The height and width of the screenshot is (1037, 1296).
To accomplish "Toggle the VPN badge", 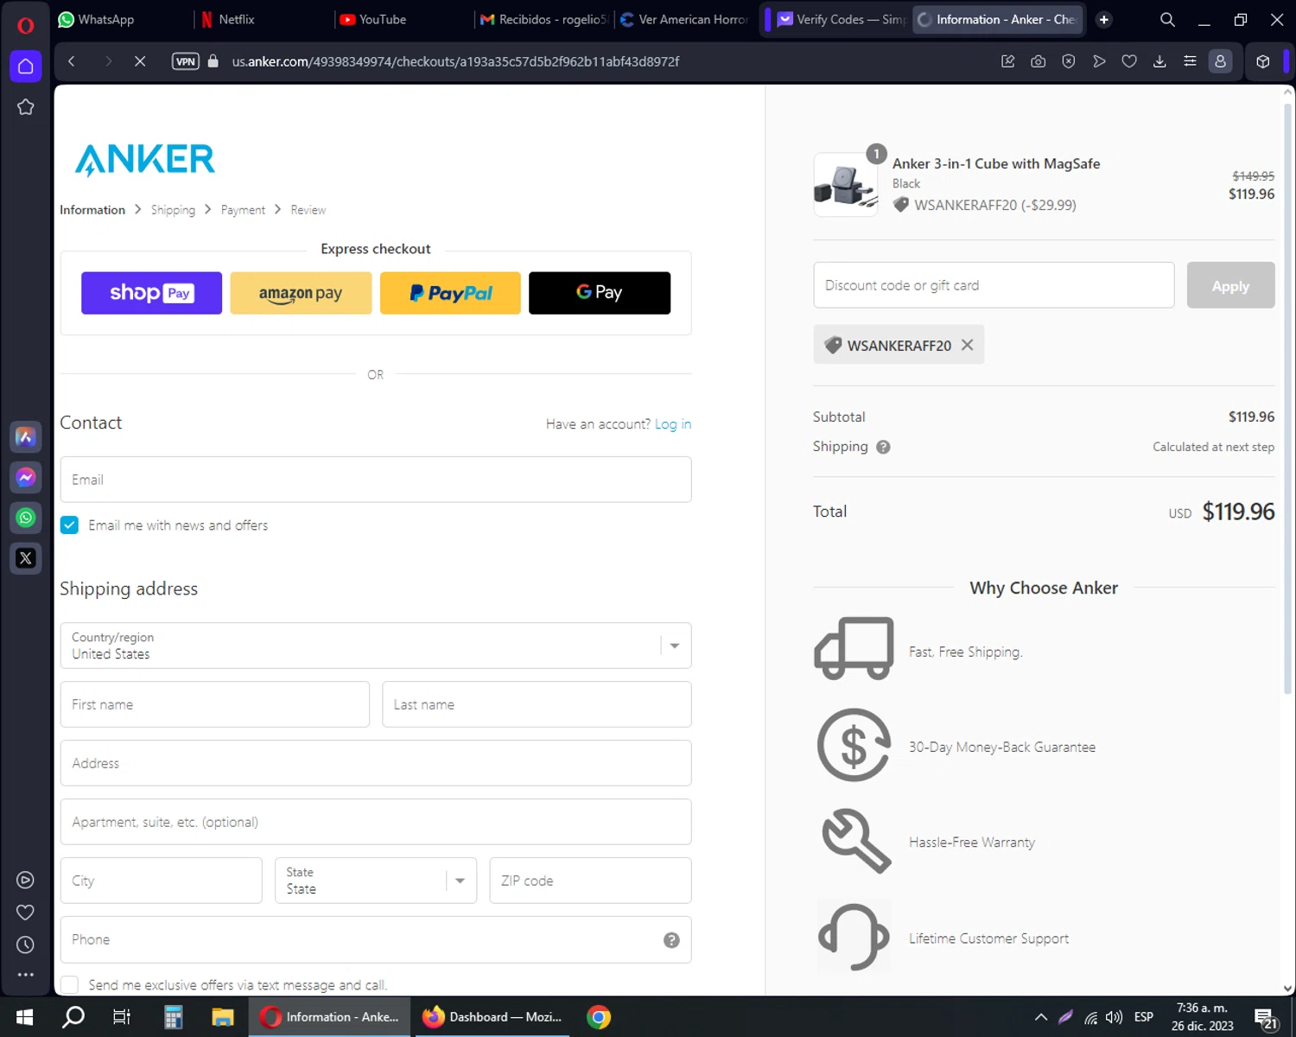I will point(186,61).
